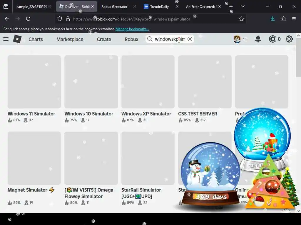Open the extensions puzzle icon
The width and height of the screenshot is (301, 225).
coord(283,19)
